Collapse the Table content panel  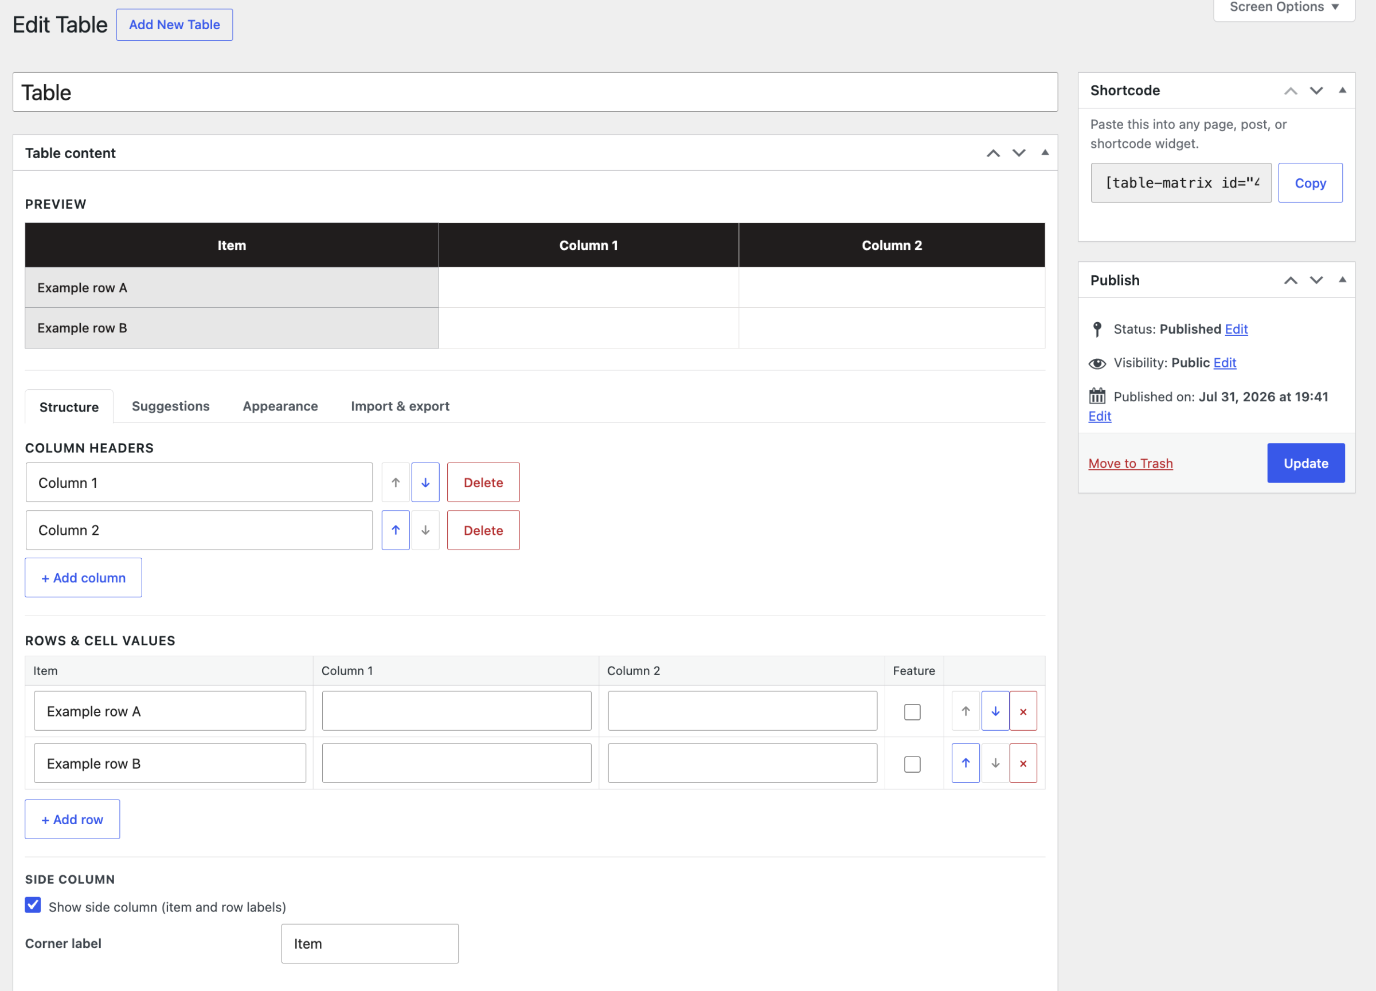click(x=1045, y=152)
